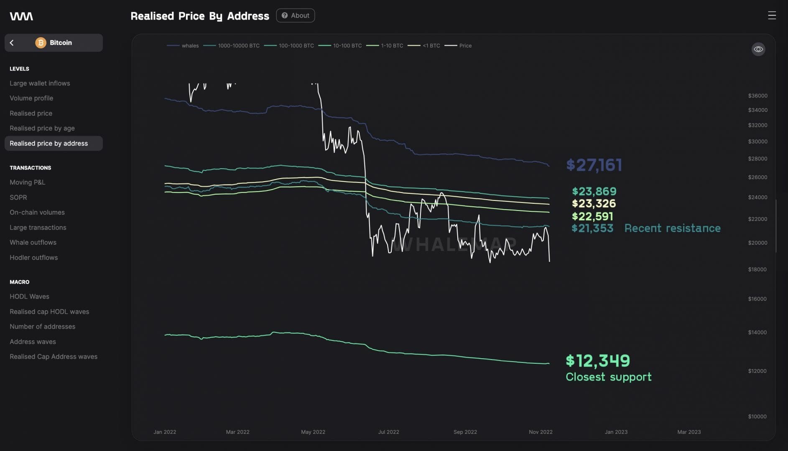788x451 pixels.
Task: Toggle 100-1000 BTC legend series
Action: click(289, 46)
